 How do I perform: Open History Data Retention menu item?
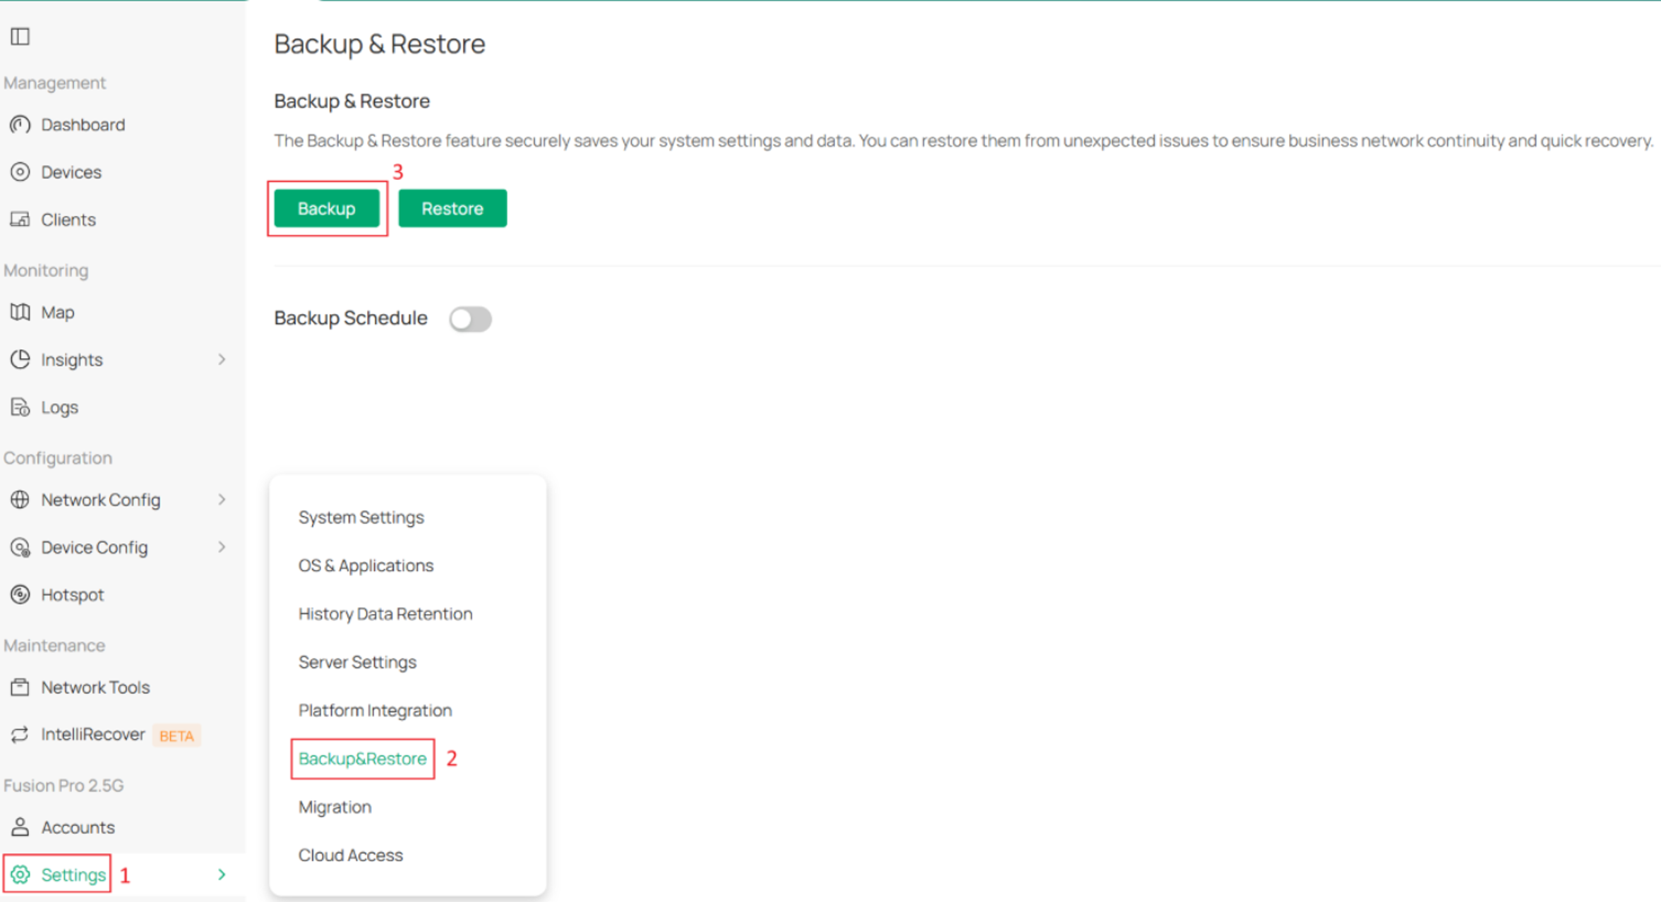385,614
